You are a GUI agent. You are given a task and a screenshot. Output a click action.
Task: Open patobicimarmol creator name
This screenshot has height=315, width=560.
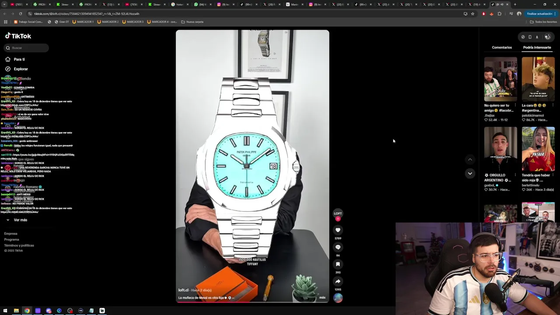(x=533, y=115)
